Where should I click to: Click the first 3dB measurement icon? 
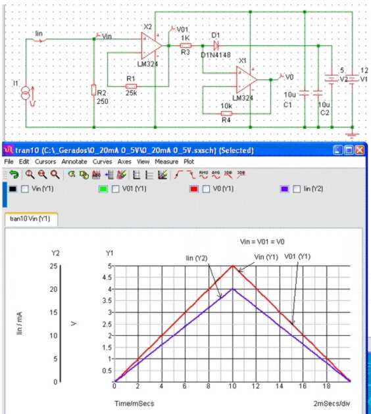click(228, 175)
